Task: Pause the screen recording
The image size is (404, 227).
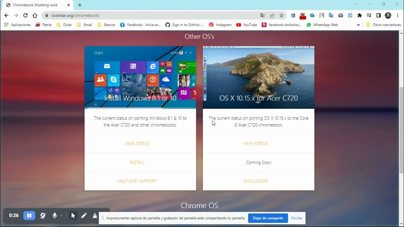Action: coord(29,216)
